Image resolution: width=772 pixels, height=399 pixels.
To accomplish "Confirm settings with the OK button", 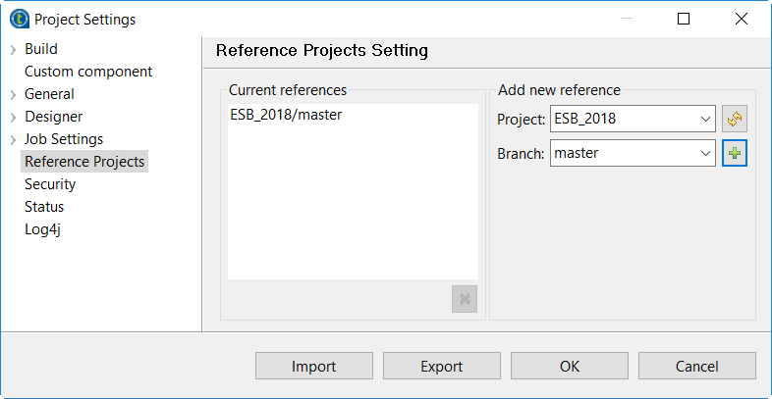I will click(x=570, y=366).
